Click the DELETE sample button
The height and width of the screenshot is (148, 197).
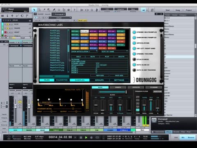point(121,57)
